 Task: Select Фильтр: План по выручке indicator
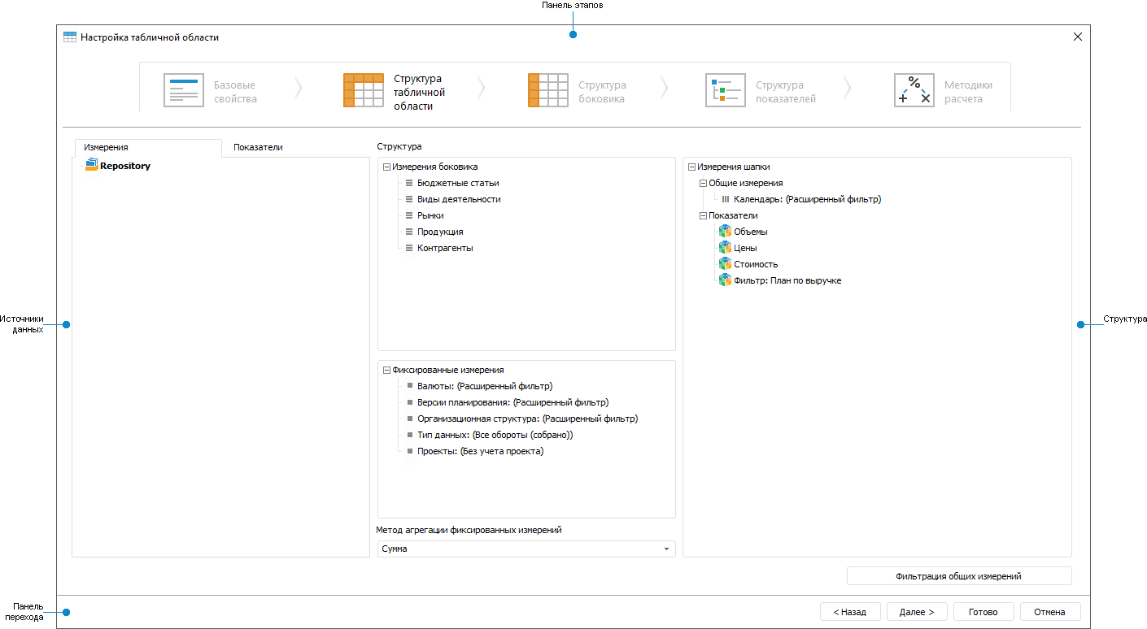click(x=787, y=280)
